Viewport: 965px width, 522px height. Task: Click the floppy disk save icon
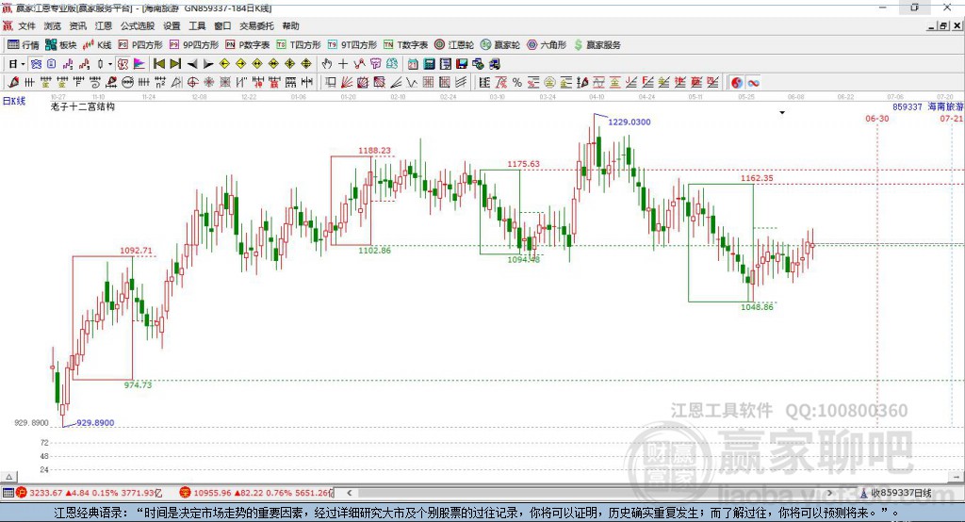[x=461, y=64]
